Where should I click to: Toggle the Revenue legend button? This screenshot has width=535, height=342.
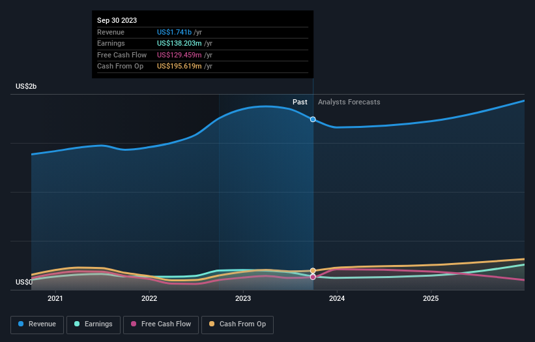point(37,324)
